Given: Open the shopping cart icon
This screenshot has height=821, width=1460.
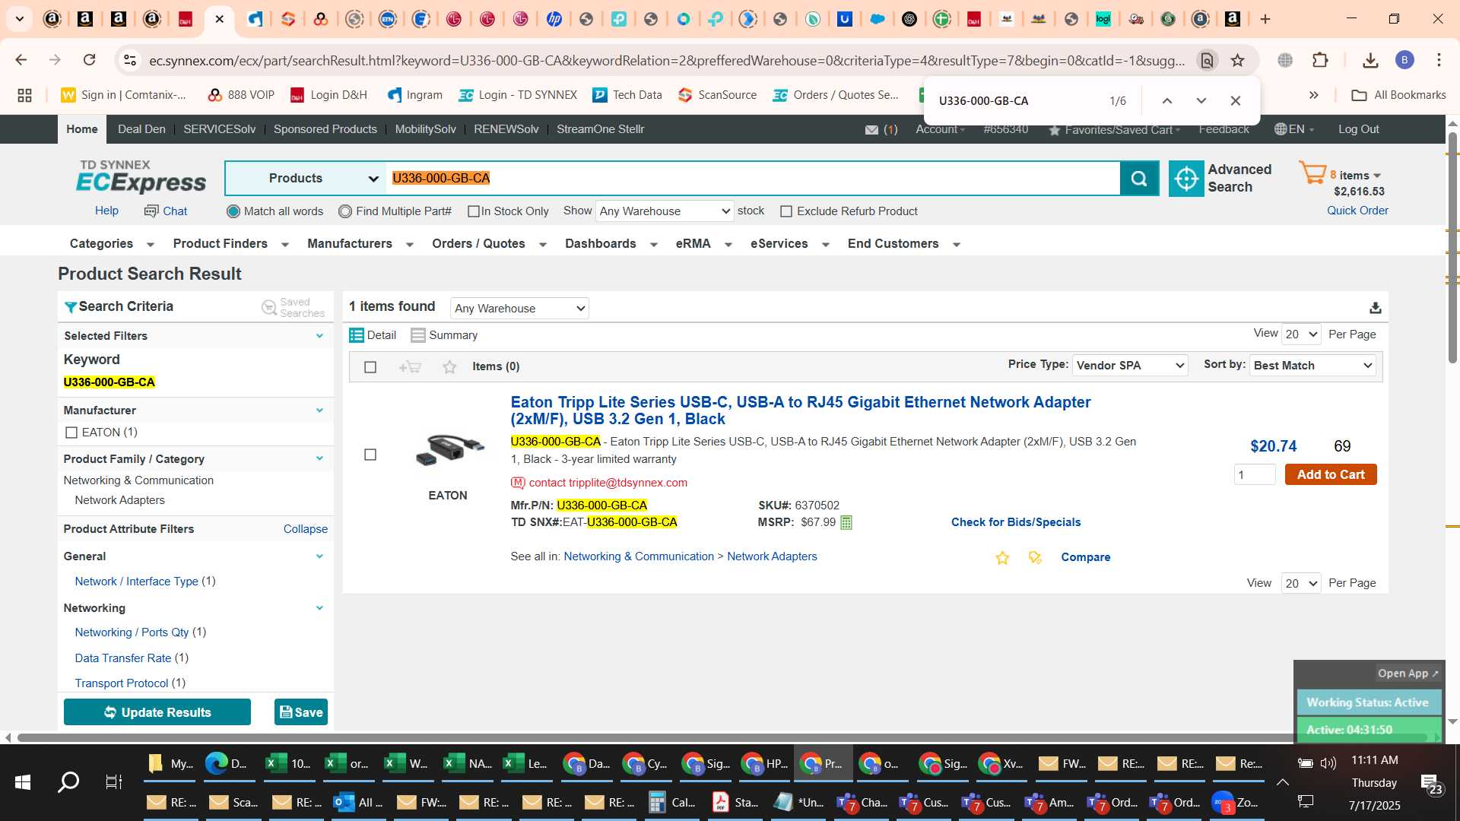Looking at the screenshot, I should tap(1312, 174).
